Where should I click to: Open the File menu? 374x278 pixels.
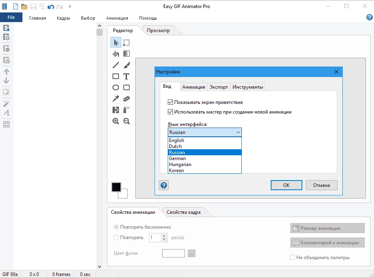[x=11, y=17]
